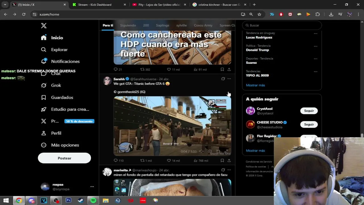Viewport: 364px width, 205px height.
Task: Click Premium 50 % de descuento
Action: point(67,121)
